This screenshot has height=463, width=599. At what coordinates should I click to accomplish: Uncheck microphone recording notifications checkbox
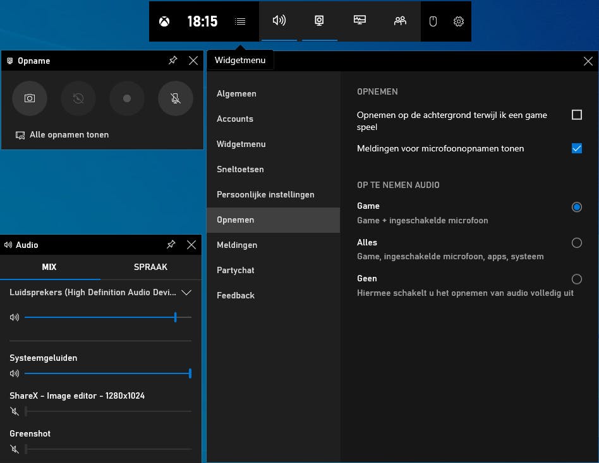576,149
